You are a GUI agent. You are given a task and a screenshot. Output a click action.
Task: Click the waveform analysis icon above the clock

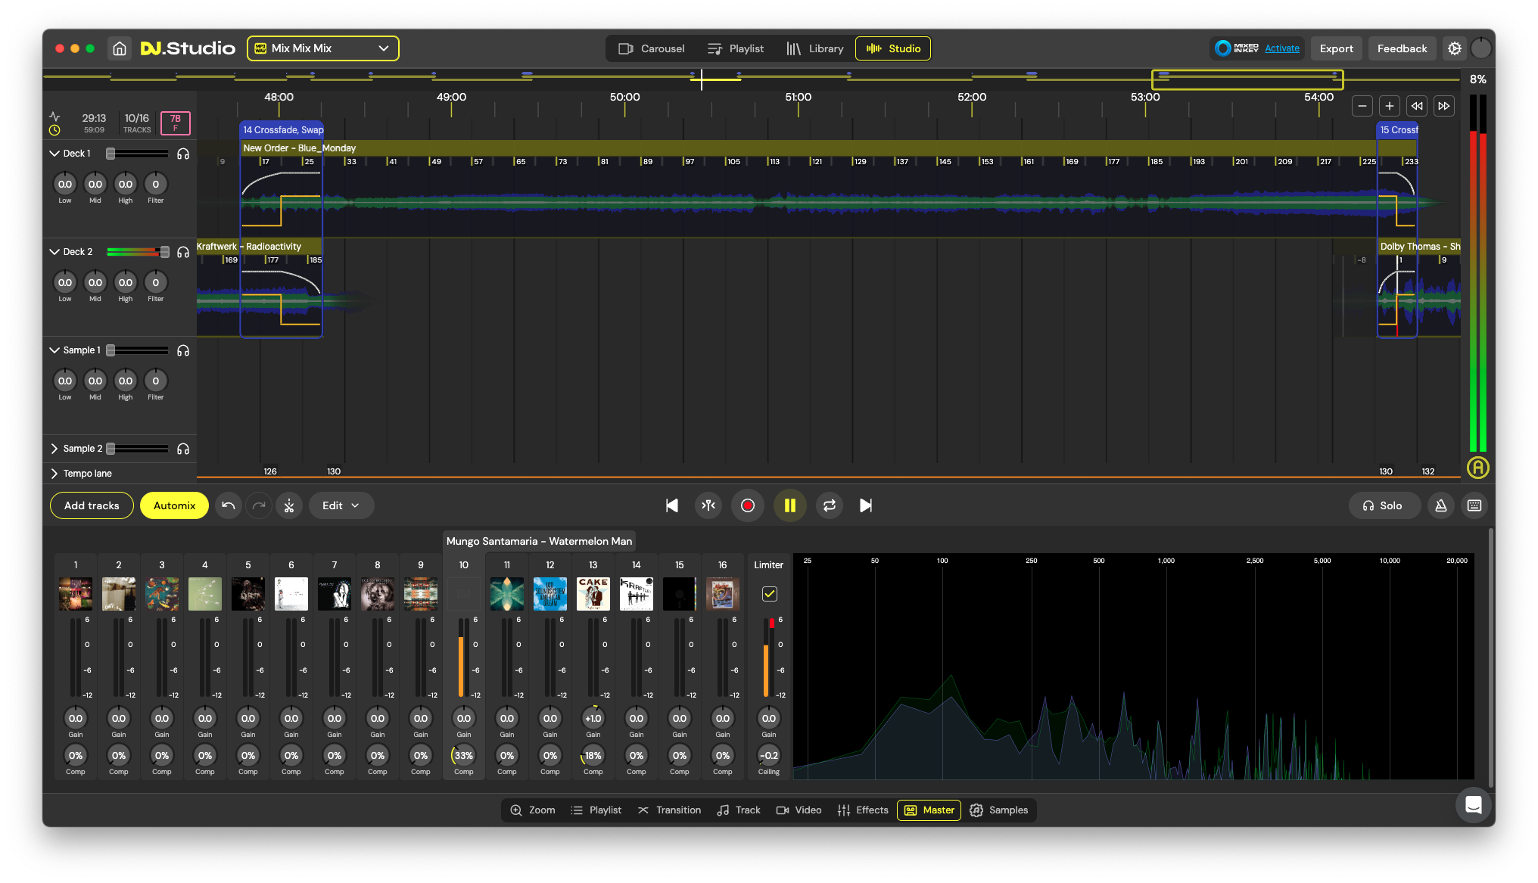pyautogui.click(x=54, y=117)
